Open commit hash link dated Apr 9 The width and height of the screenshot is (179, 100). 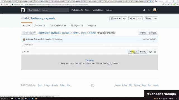pos(146,39)
